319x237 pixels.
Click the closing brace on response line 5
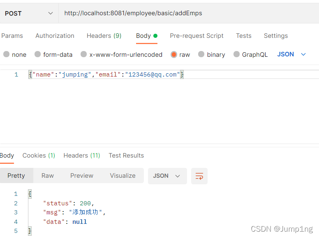pos(30,231)
